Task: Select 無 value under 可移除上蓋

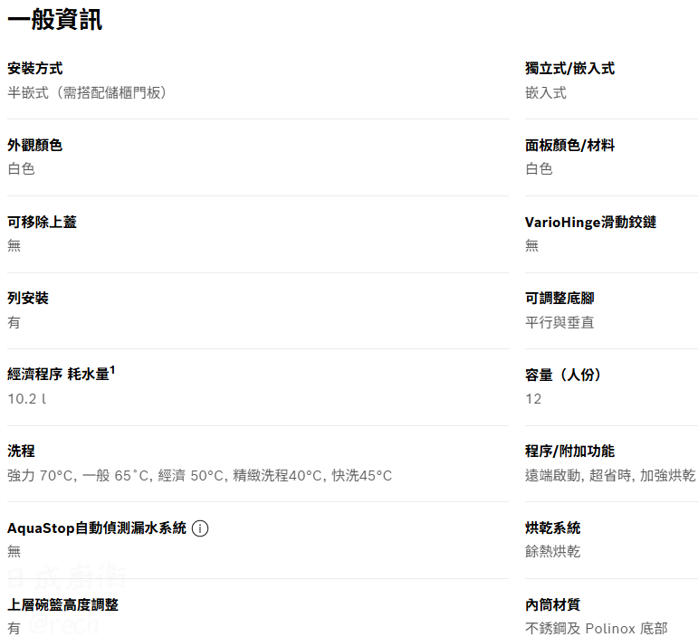Action: coord(14,245)
